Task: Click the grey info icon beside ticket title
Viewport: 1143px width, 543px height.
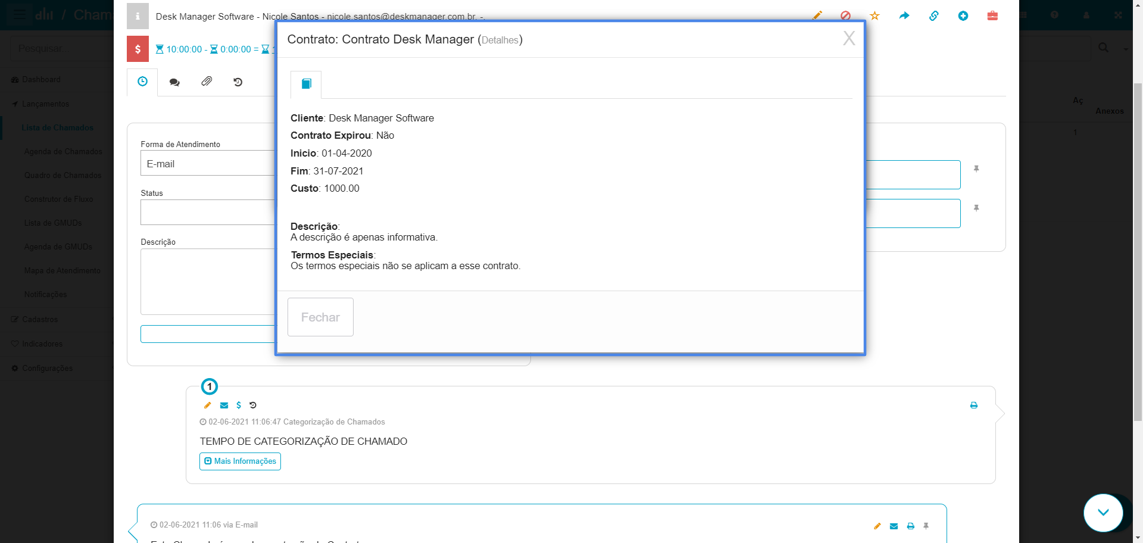Action: (x=138, y=16)
